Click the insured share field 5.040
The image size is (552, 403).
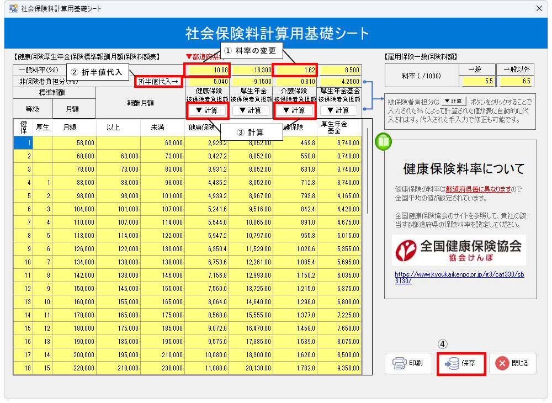[x=207, y=82]
